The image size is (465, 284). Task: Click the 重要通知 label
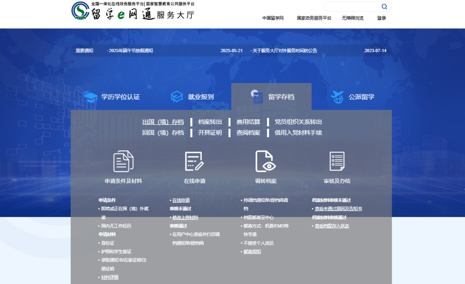tap(84, 51)
